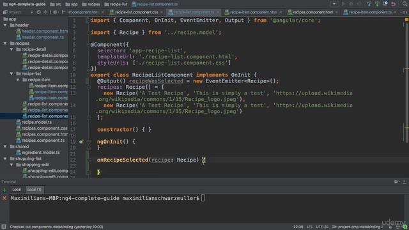Open recipes.component.ts file

[40, 141]
